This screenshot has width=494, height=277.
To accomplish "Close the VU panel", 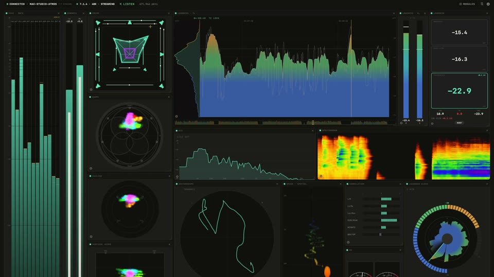I will pyautogui.click(x=400, y=250).
